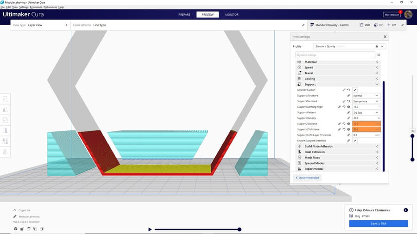Expand the Dual Extrusion category
Image resolution: width=417 pixels, height=234 pixels.
[x=338, y=152]
